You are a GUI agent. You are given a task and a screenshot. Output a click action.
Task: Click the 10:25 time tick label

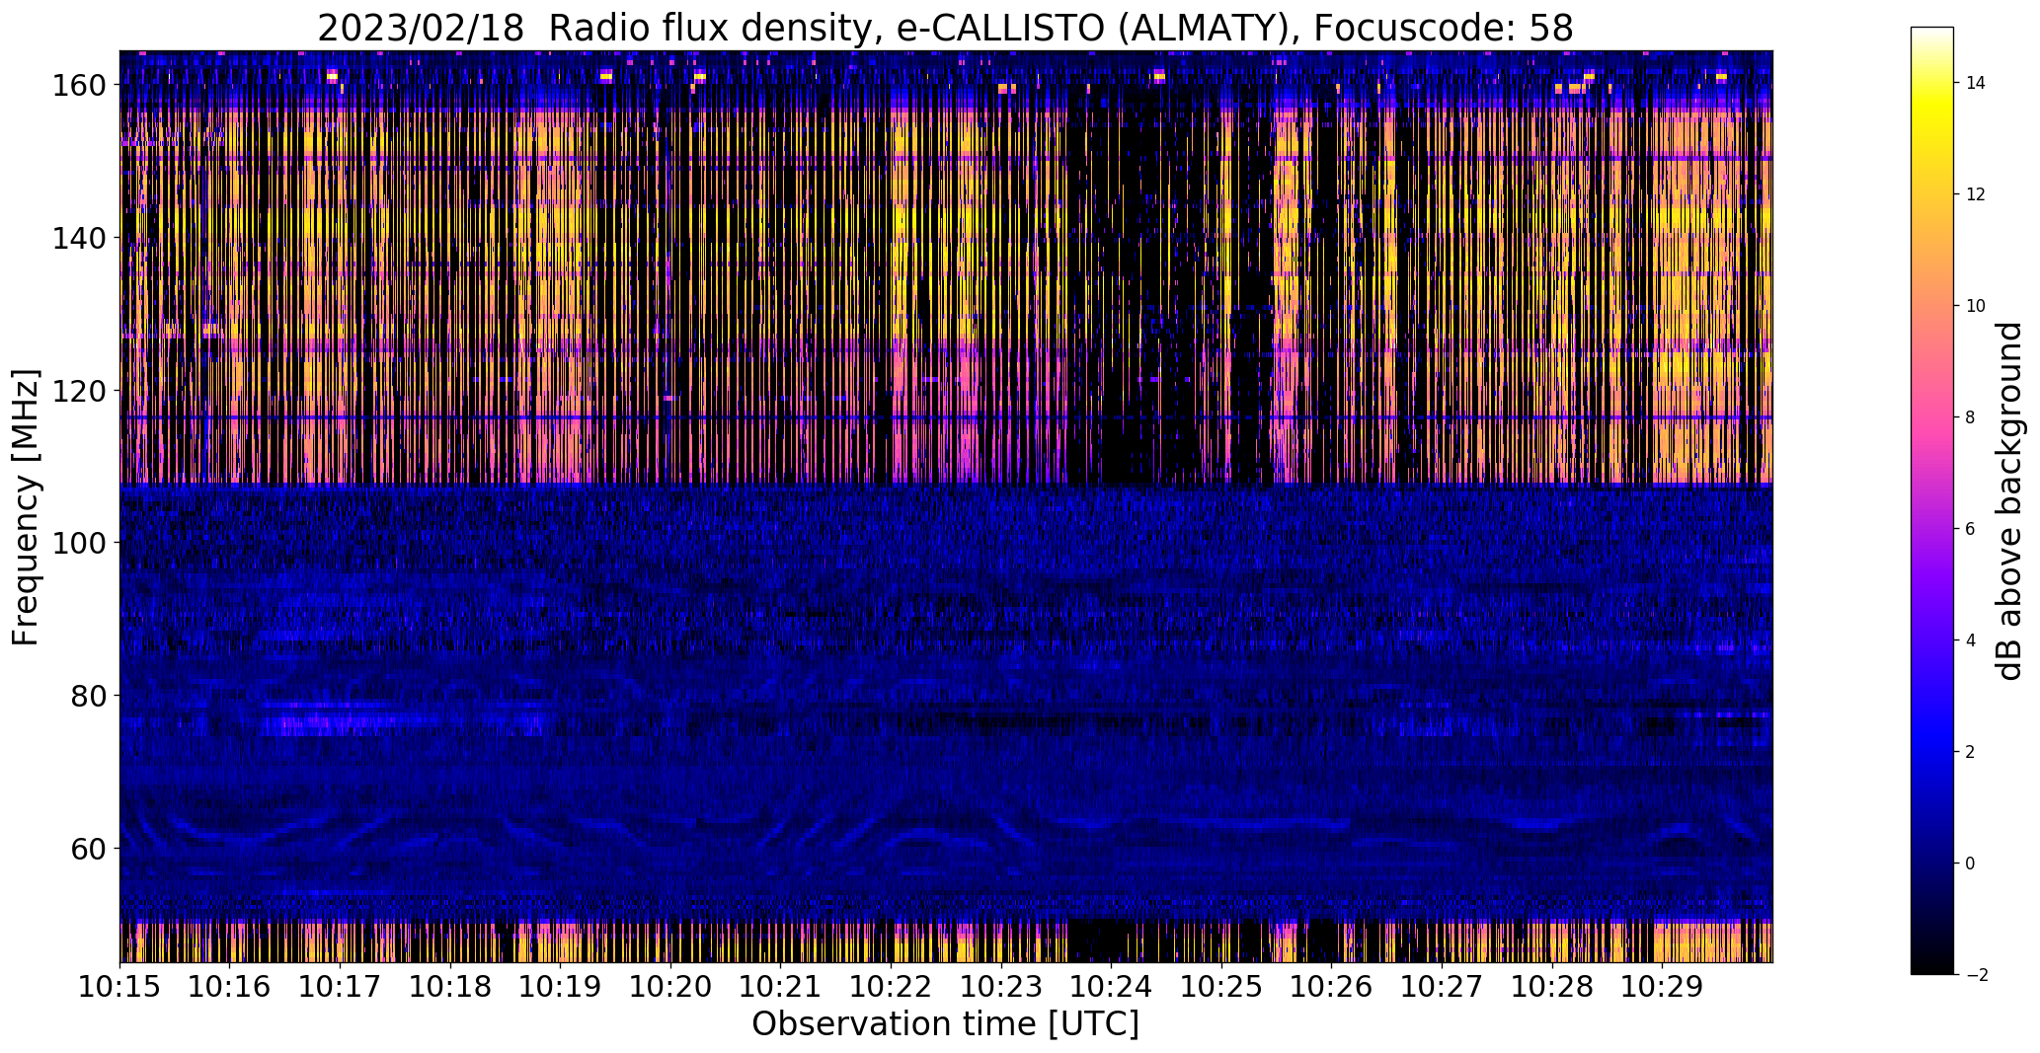coord(1221,987)
